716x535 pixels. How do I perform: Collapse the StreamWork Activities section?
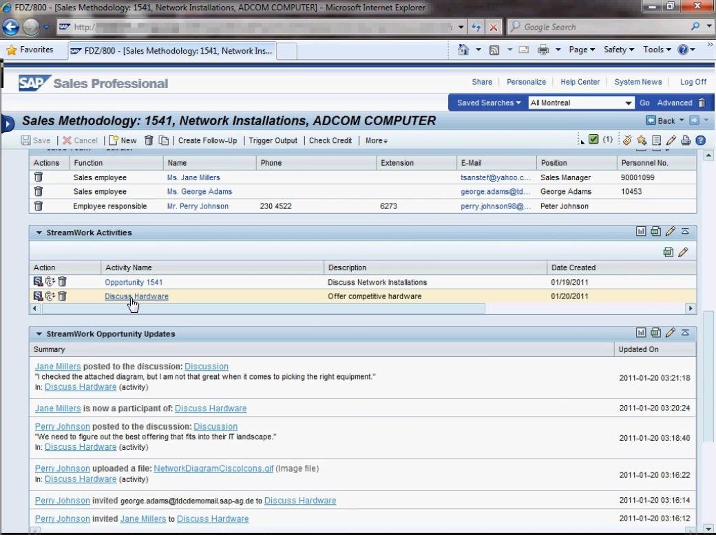[x=39, y=232]
